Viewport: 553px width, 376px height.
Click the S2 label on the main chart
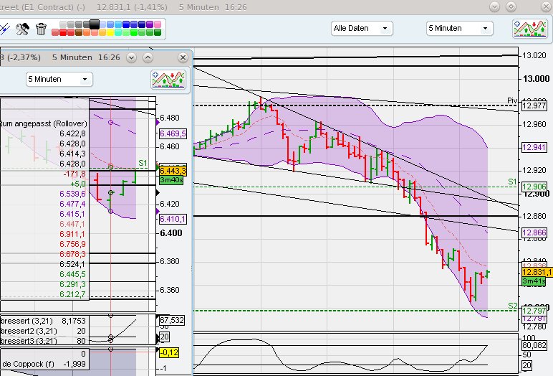tap(513, 306)
